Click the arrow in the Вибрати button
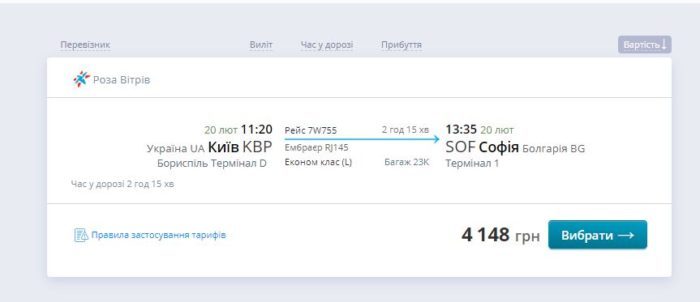 (x=626, y=235)
